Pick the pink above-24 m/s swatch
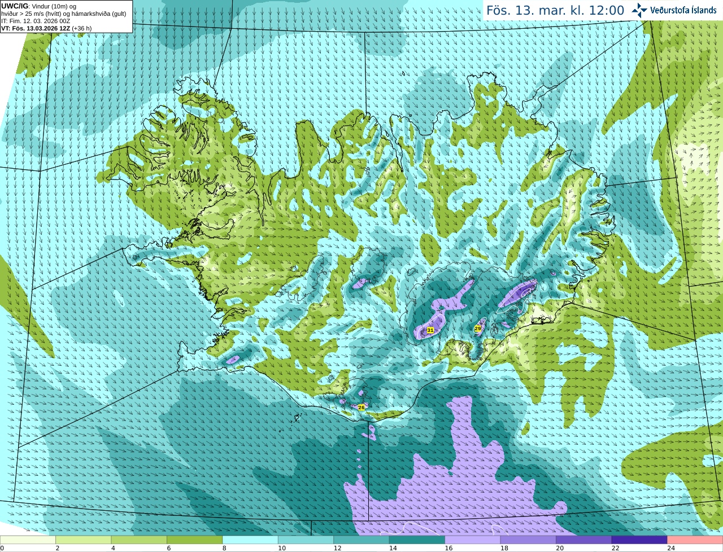The image size is (723, 552). click(695, 540)
